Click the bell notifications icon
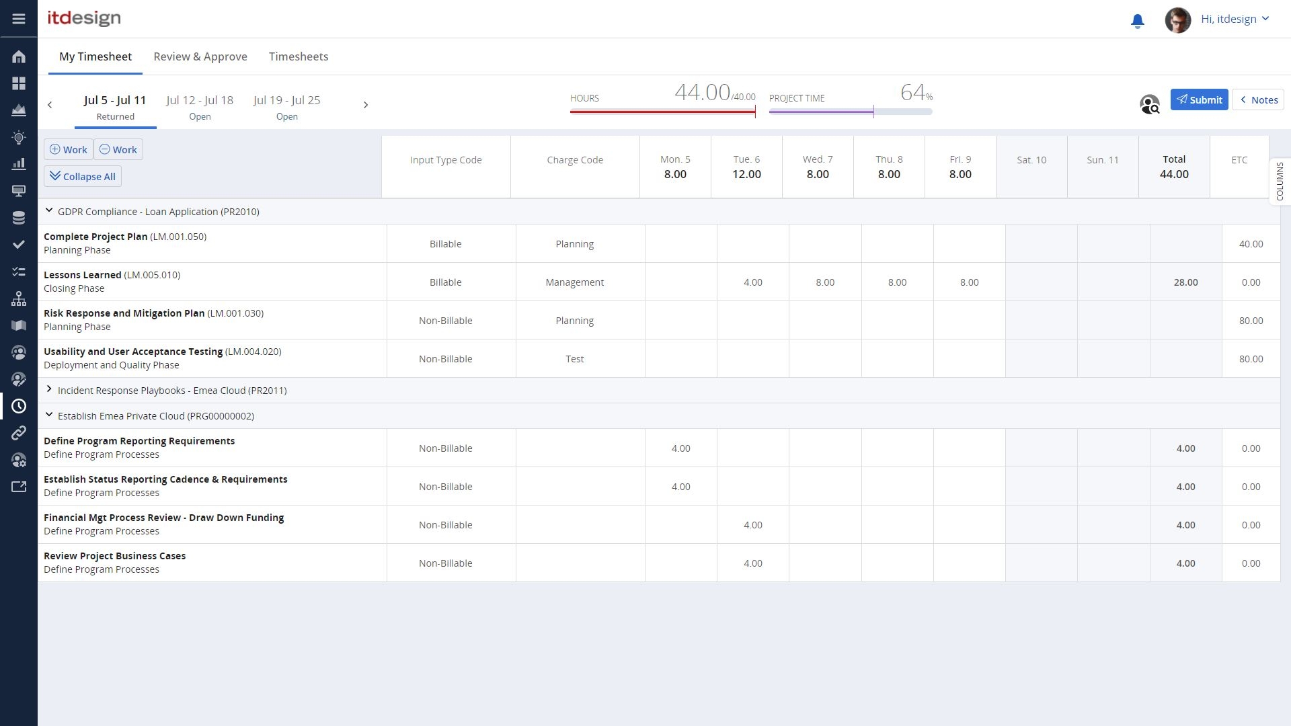This screenshot has height=726, width=1291. click(x=1137, y=21)
